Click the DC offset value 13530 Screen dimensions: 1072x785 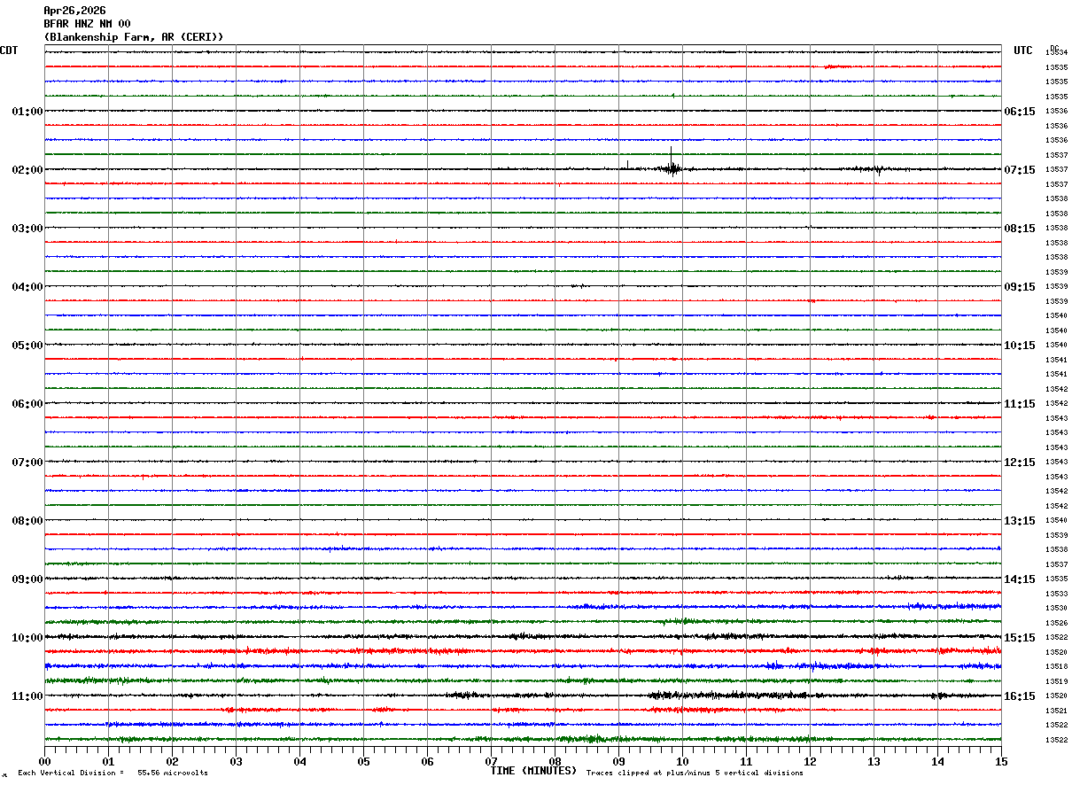point(1056,609)
